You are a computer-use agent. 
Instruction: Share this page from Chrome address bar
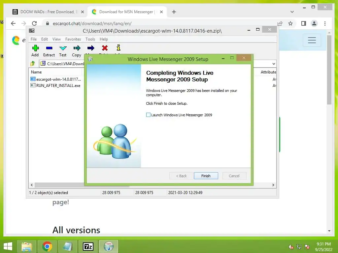[x=280, y=23]
